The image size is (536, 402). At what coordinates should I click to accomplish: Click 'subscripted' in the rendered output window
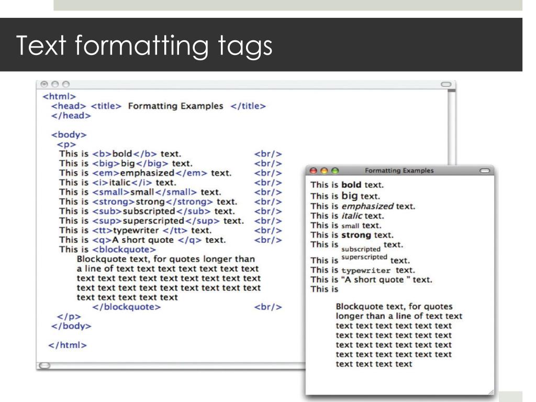point(361,249)
